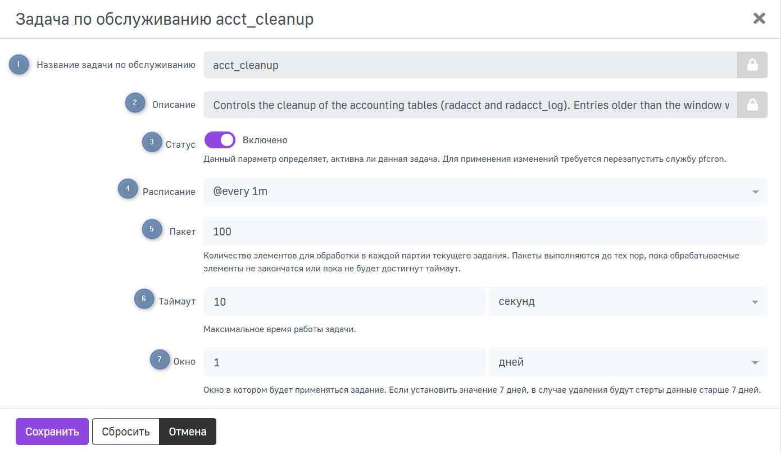Click the number 3 badge next to Статус

pos(152,142)
